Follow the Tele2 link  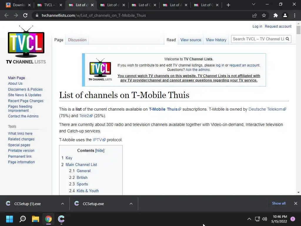[x=86, y=116]
